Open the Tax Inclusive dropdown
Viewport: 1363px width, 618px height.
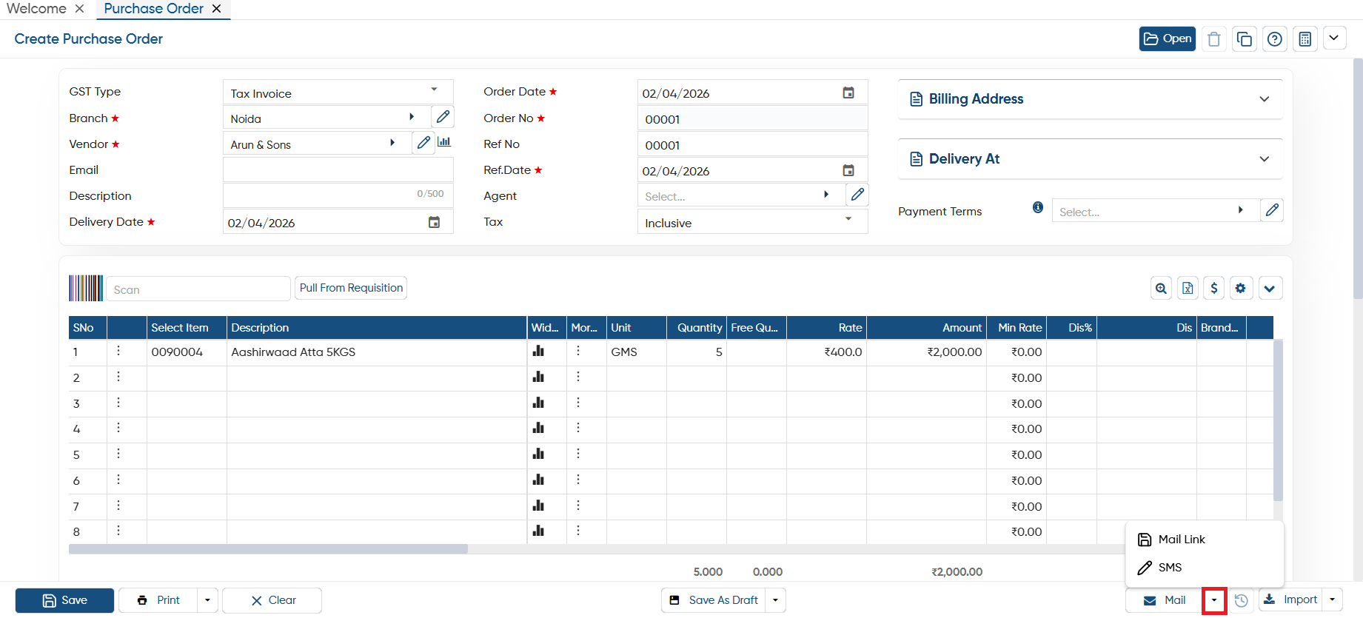click(x=752, y=222)
